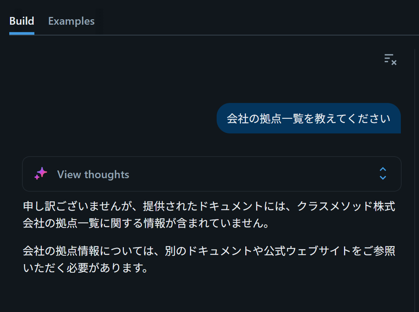
Task: Click the vertical scrollbar at the right edge
Action: pyautogui.click(x=415, y=174)
